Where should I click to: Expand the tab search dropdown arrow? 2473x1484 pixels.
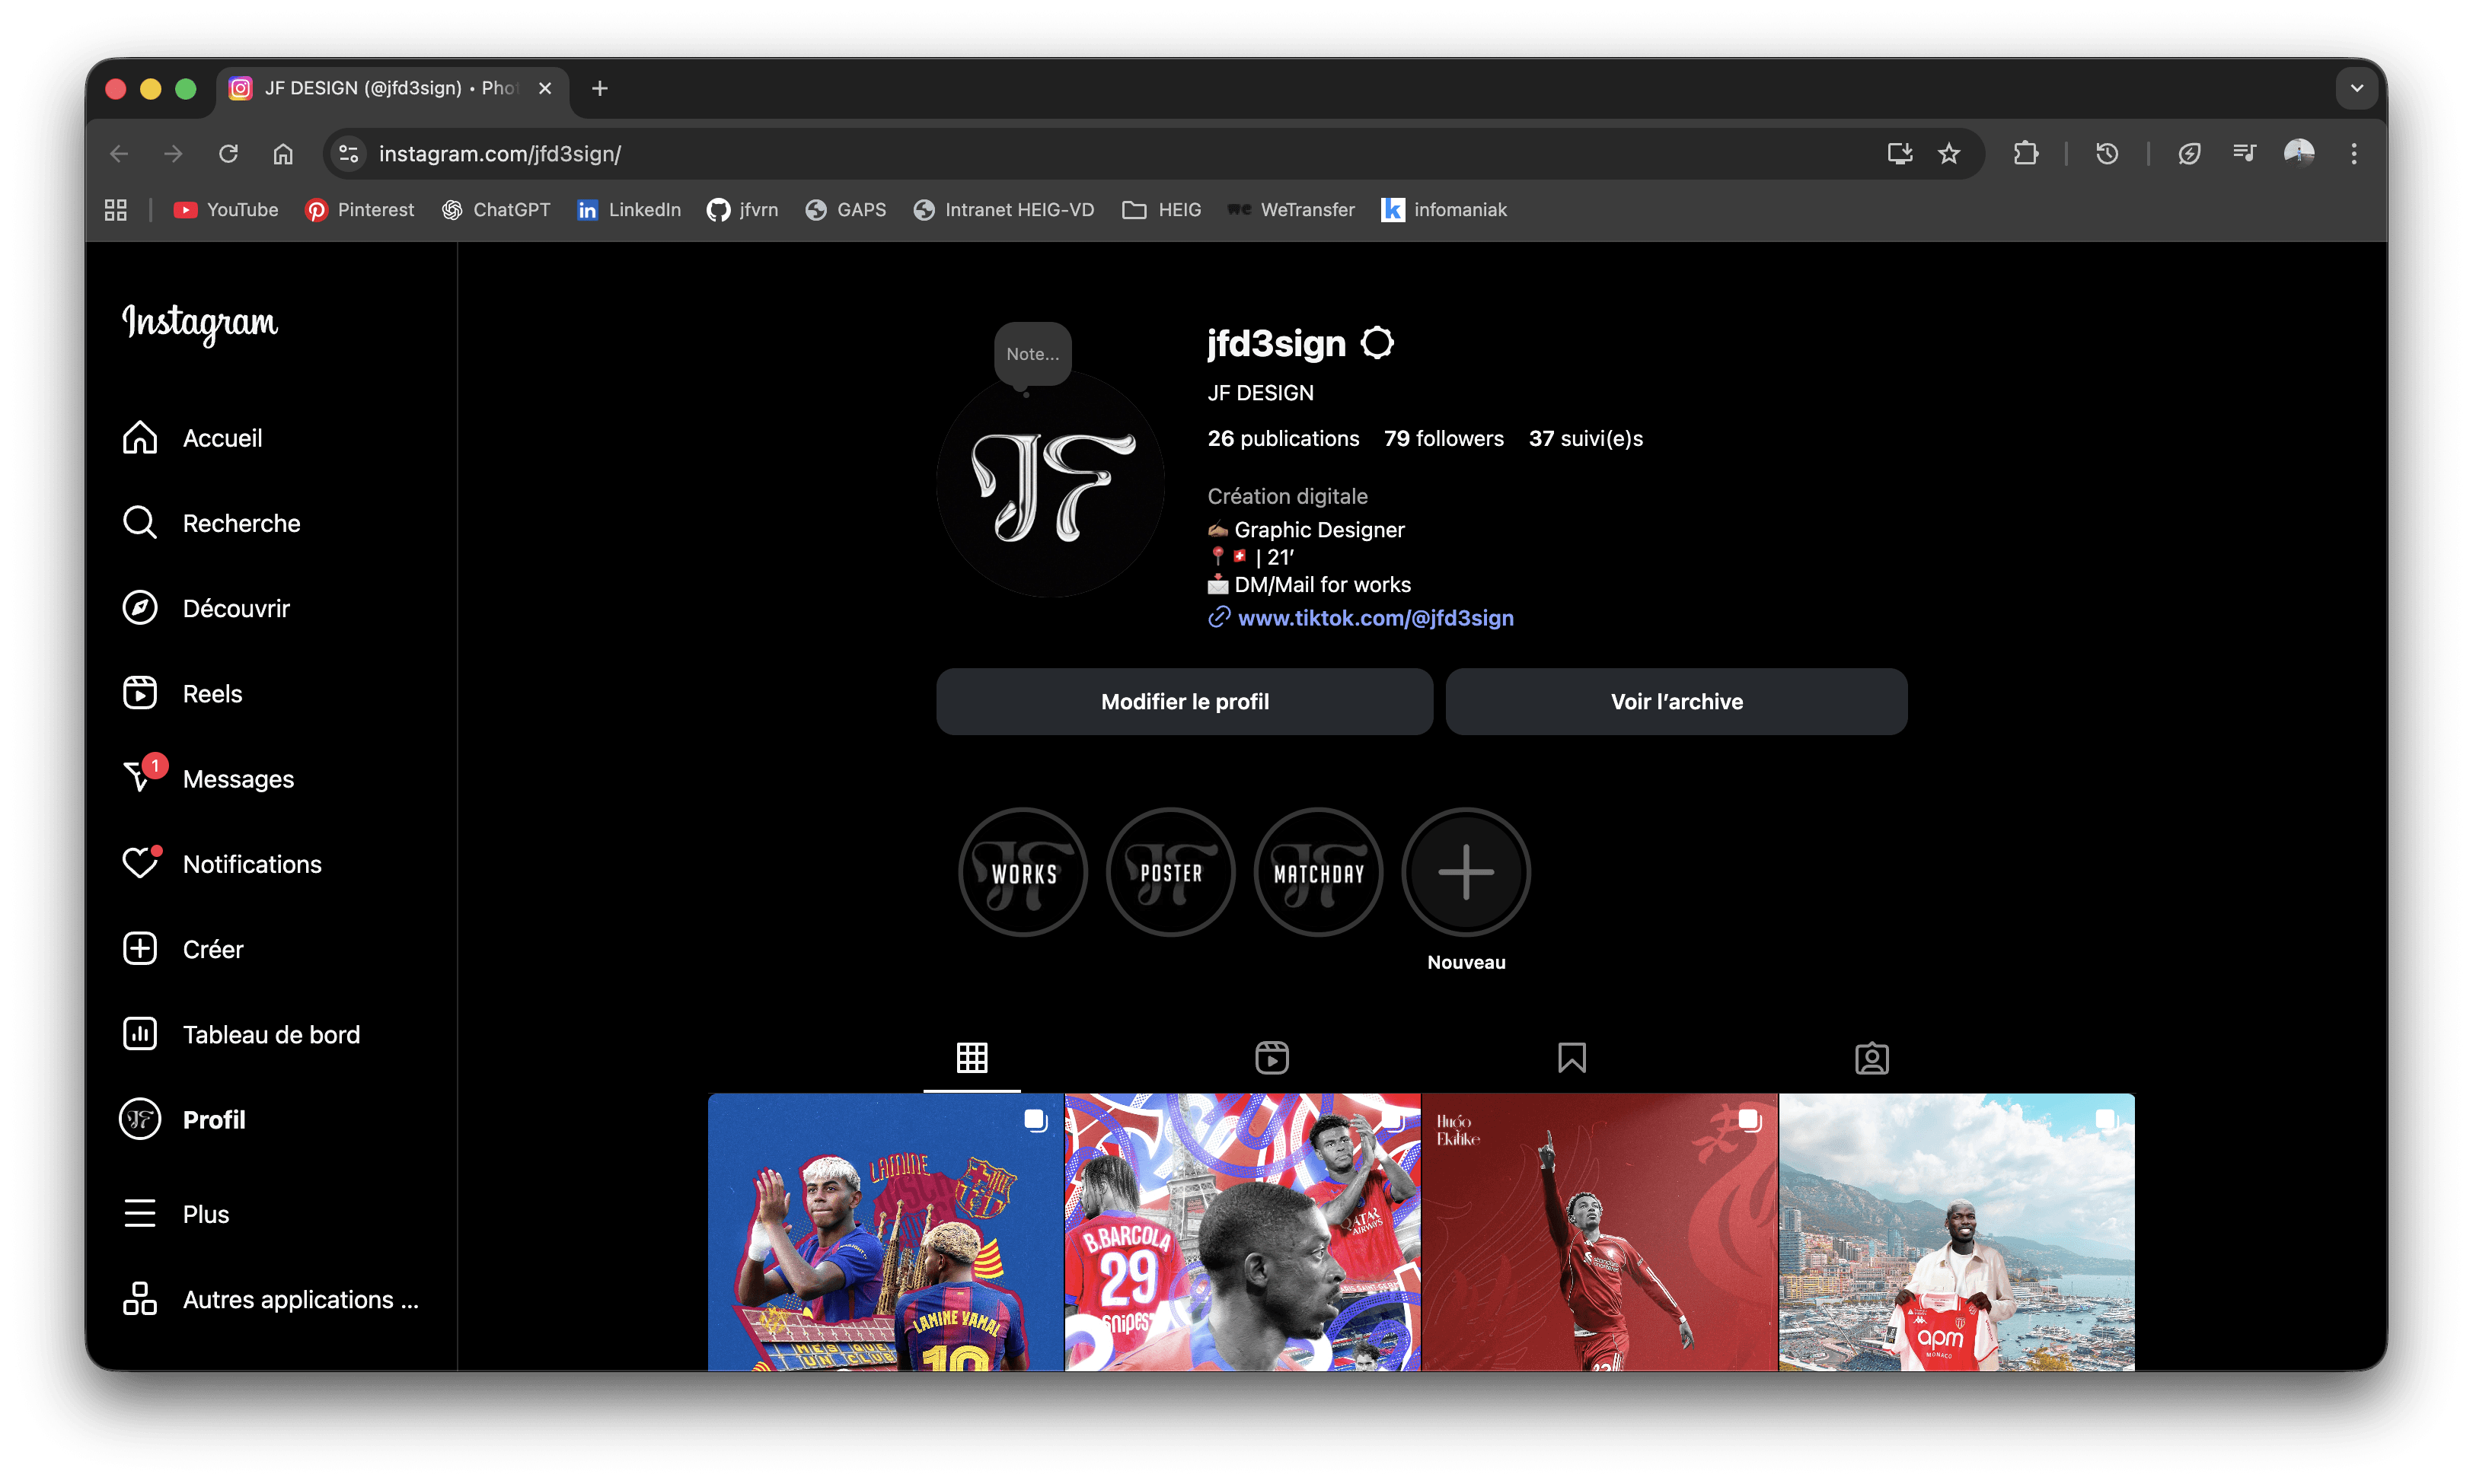click(2357, 88)
